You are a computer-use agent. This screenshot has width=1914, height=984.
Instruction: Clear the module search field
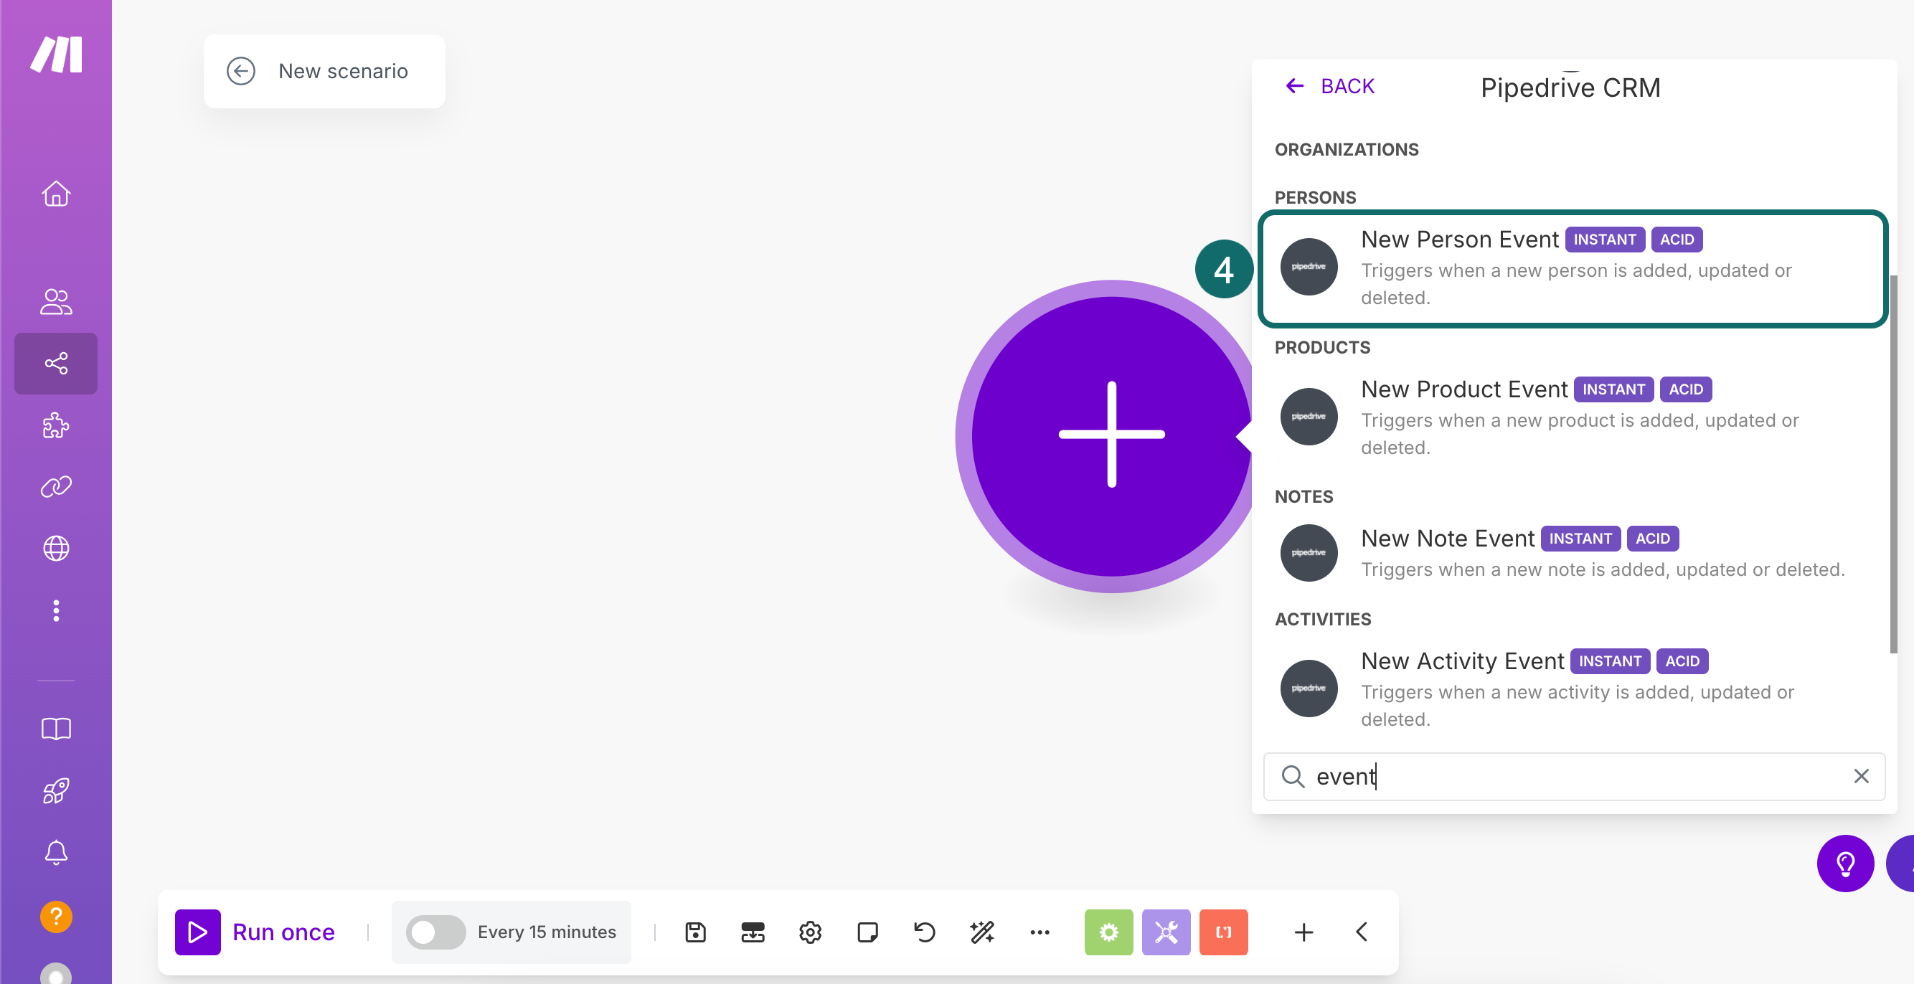[x=1860, y=776]
